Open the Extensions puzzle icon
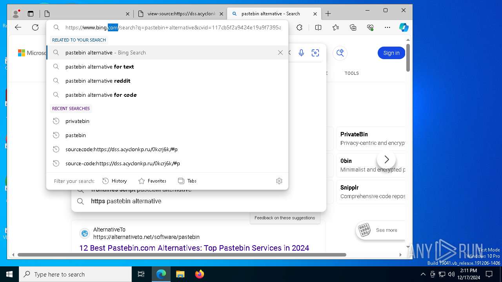 click(x=300, y=27)
